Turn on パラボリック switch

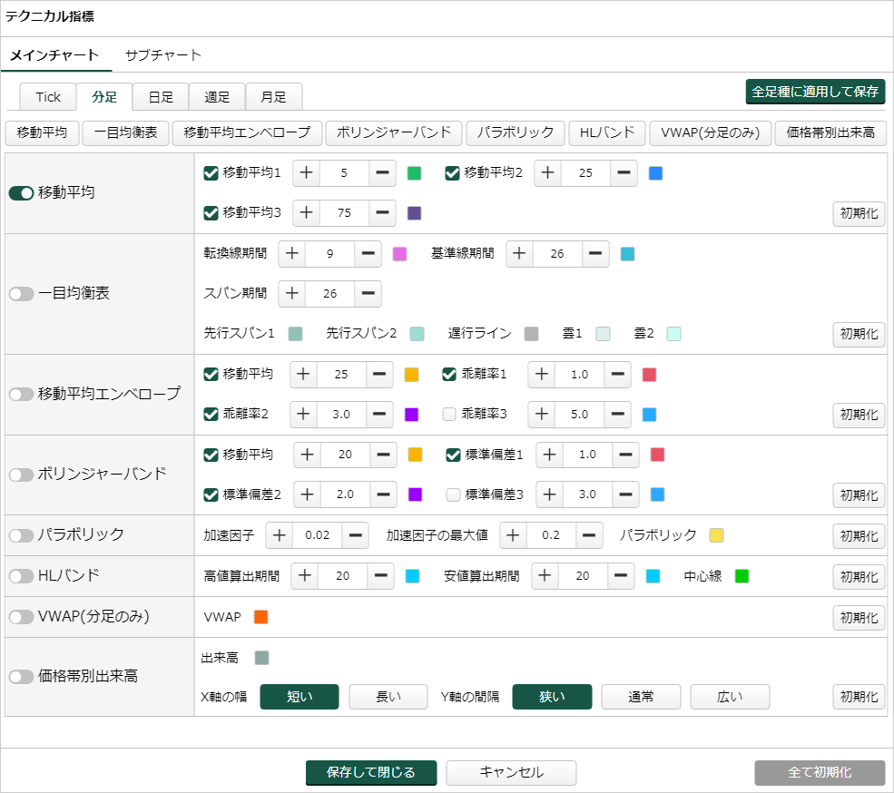21,536
